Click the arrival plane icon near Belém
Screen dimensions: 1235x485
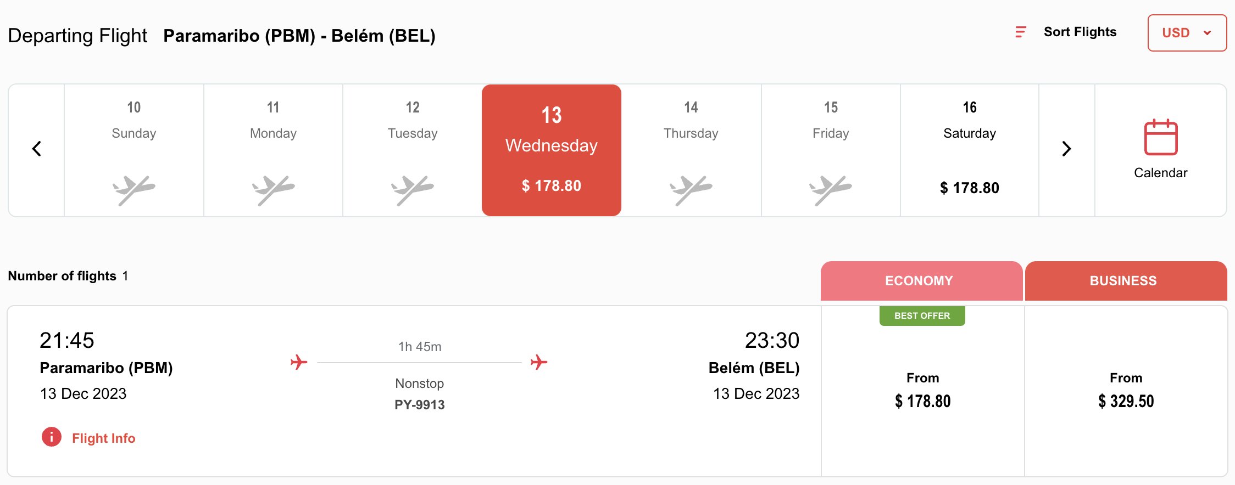tap(539, 362)
